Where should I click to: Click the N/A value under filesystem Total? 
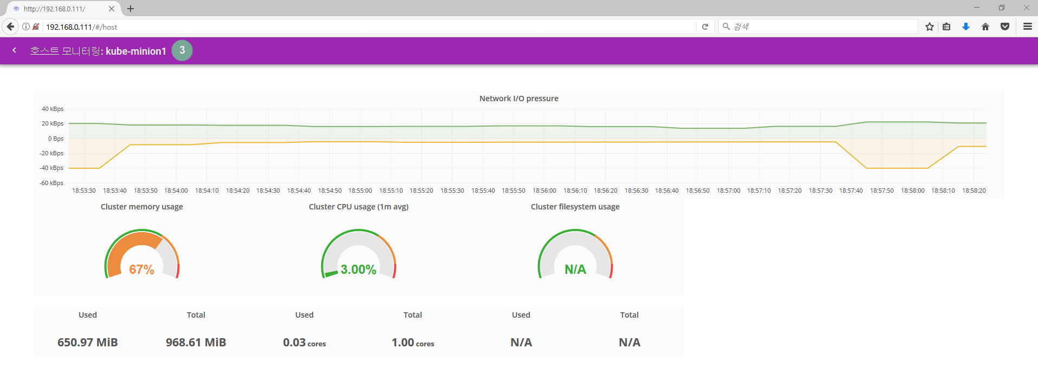point(630,343)
